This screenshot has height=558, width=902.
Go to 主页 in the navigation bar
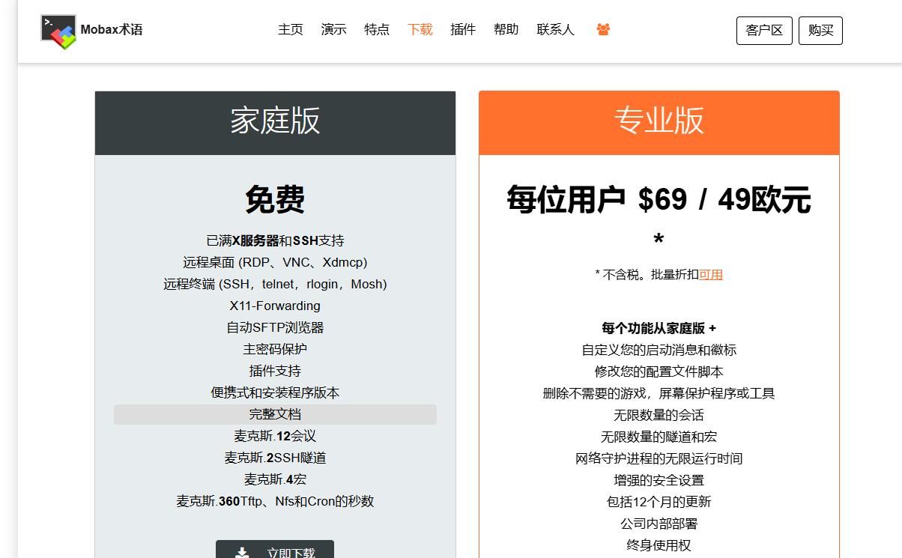(x=291, y=29)
